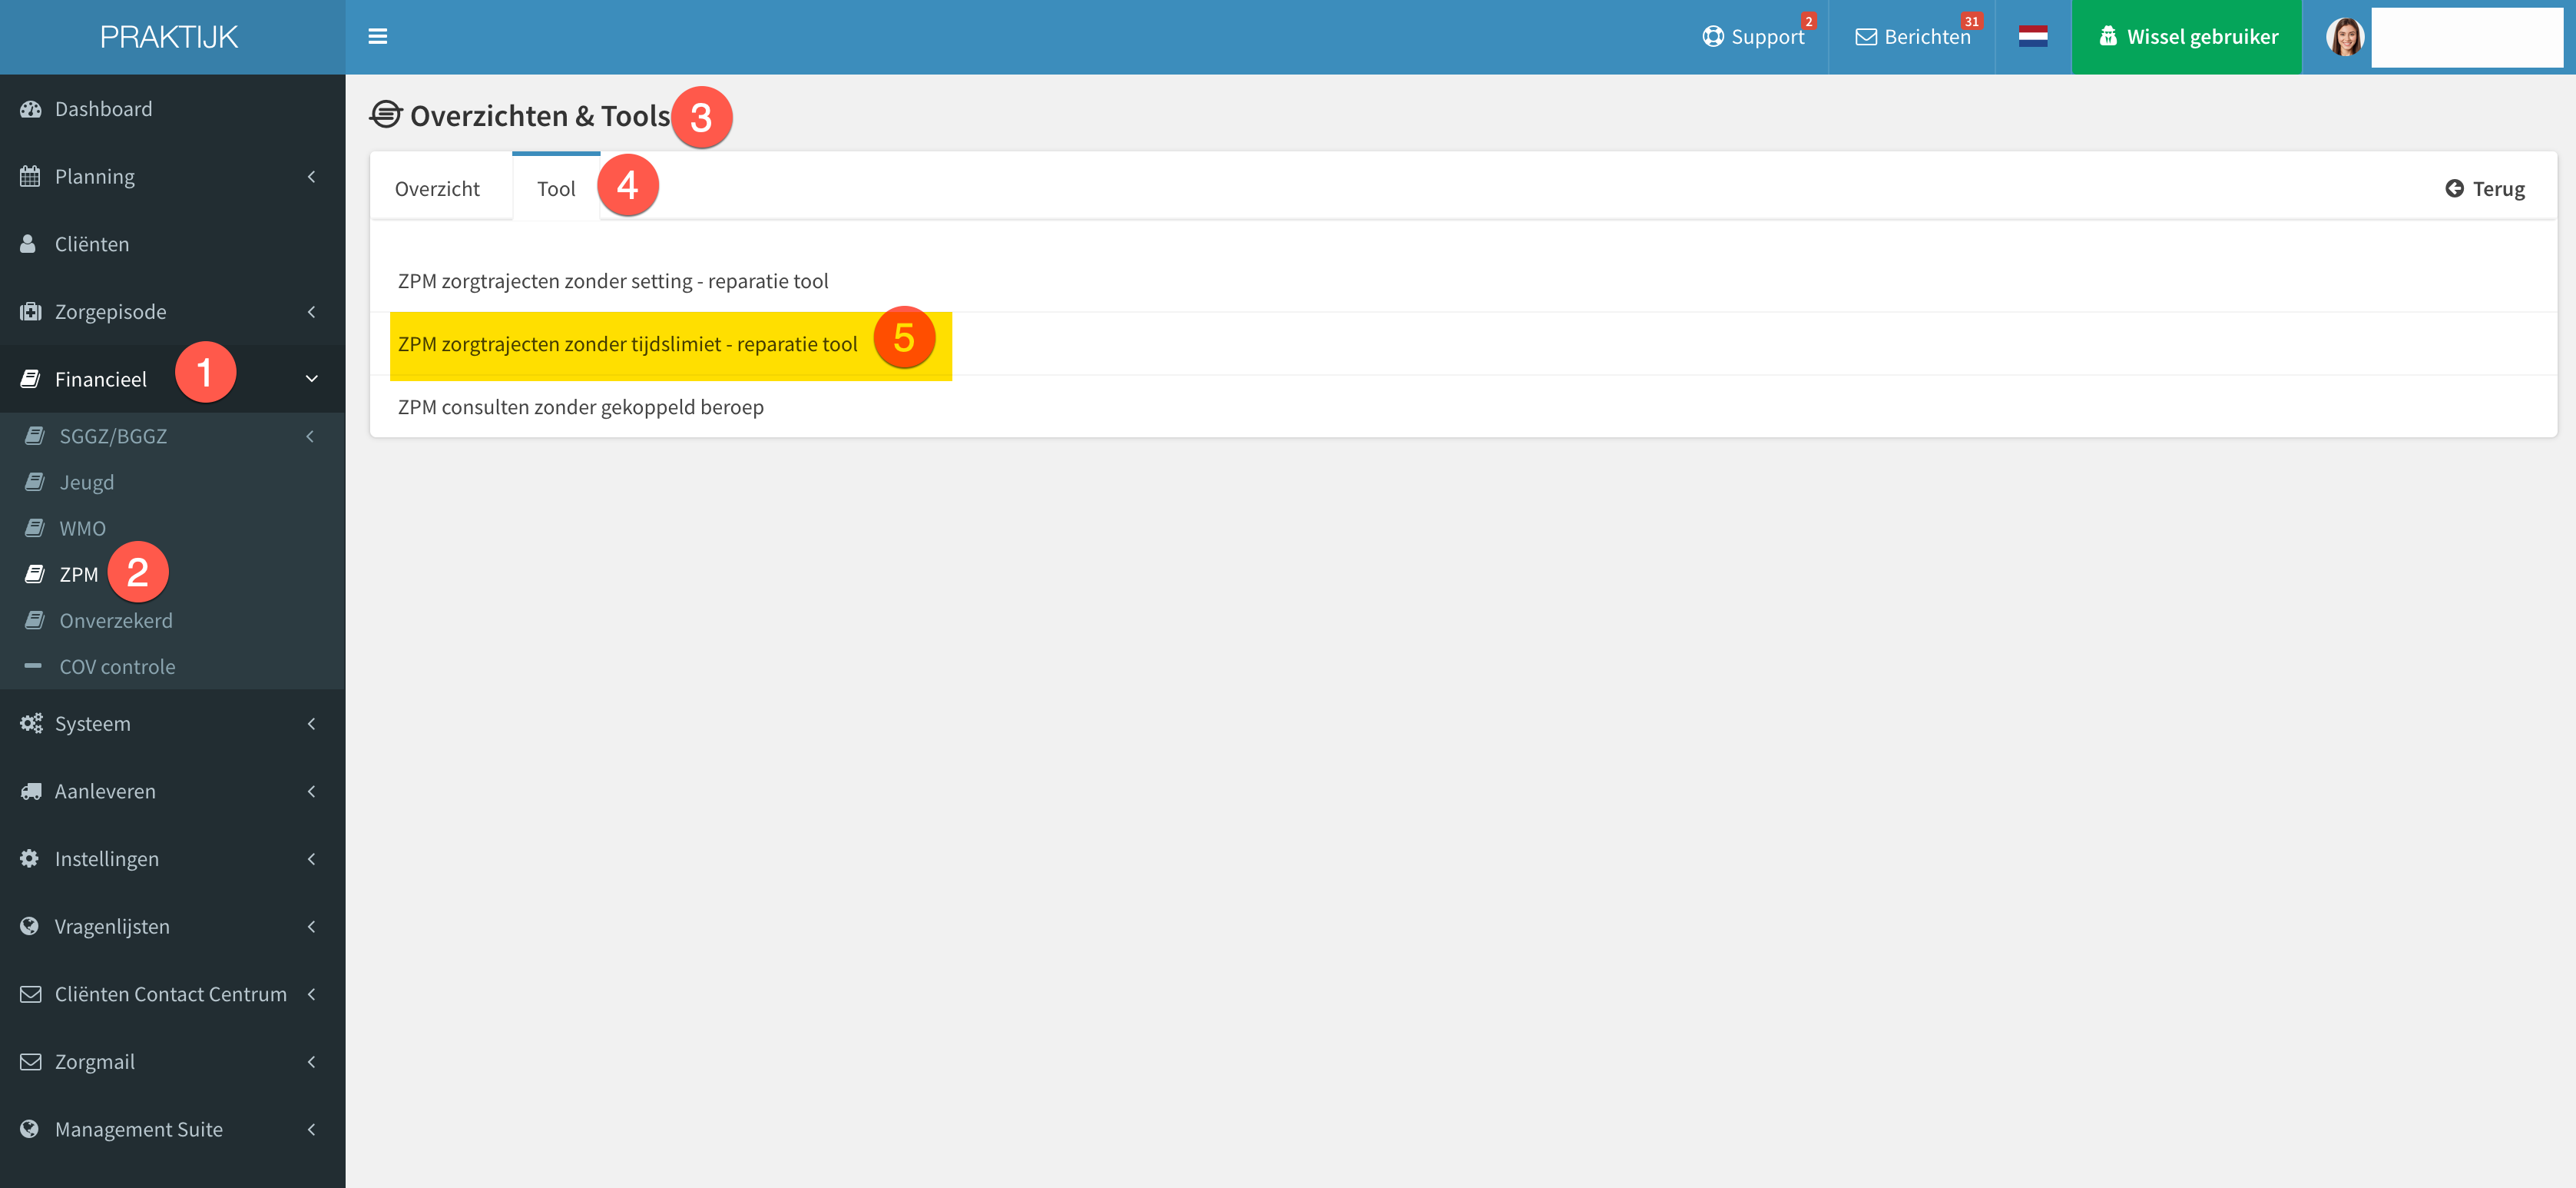Click the Management Suite globe icon
Screen dimensions: 2576x1188
click(29, 1129)
